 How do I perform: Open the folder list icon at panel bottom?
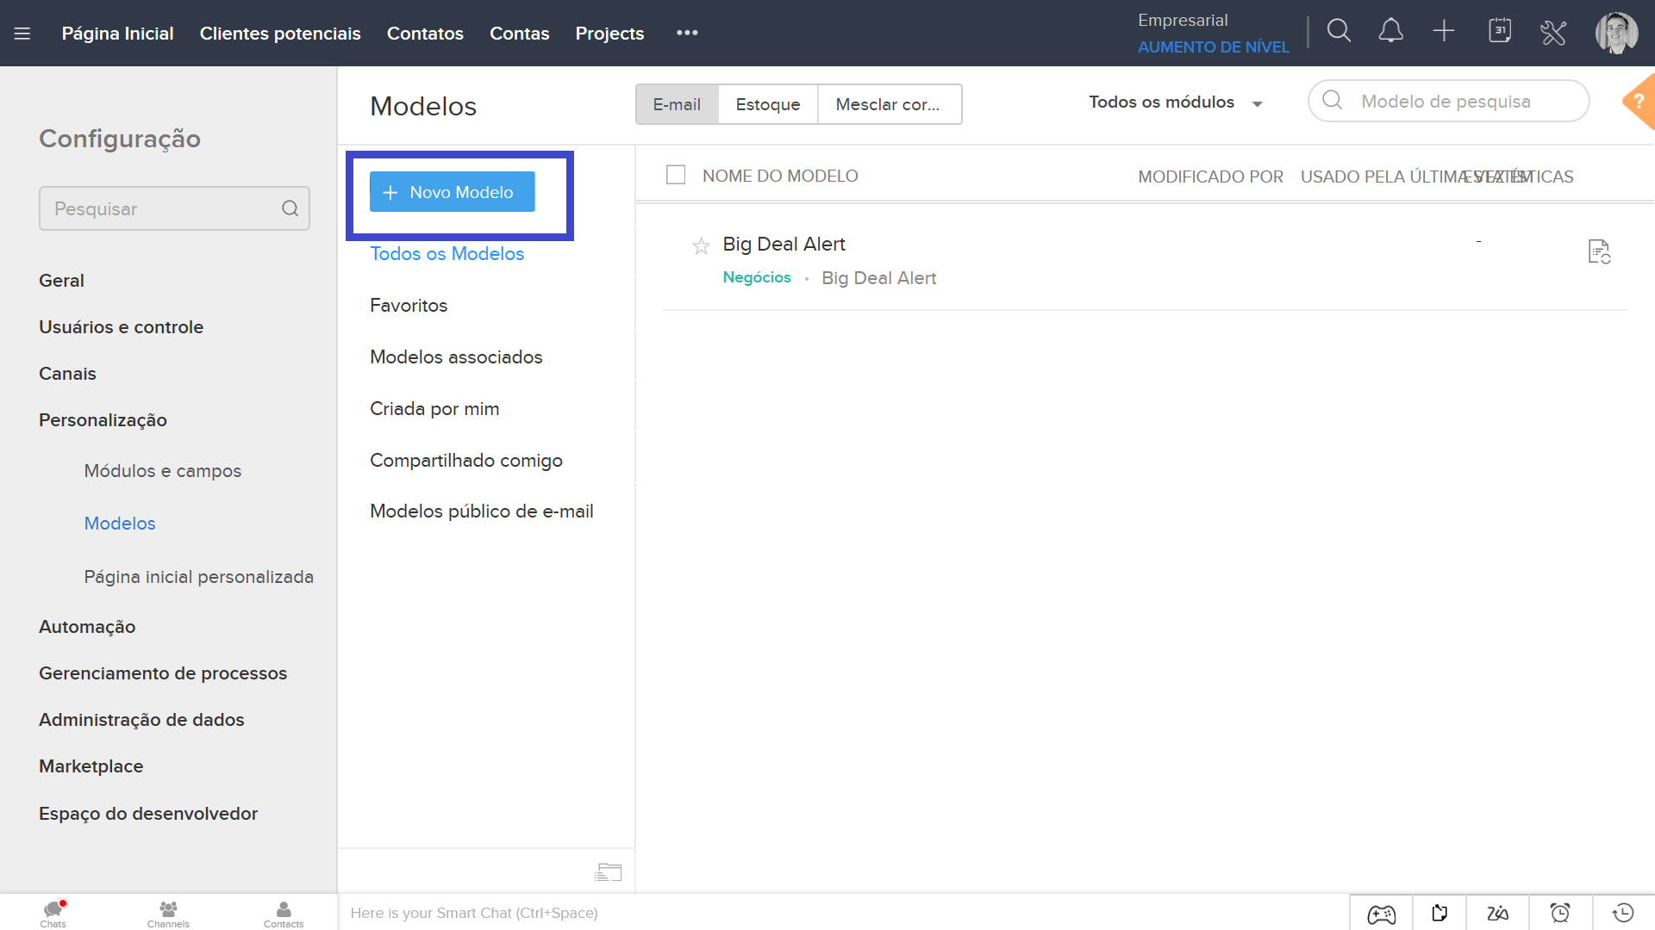pyautogui.click(x=608, y=872)
